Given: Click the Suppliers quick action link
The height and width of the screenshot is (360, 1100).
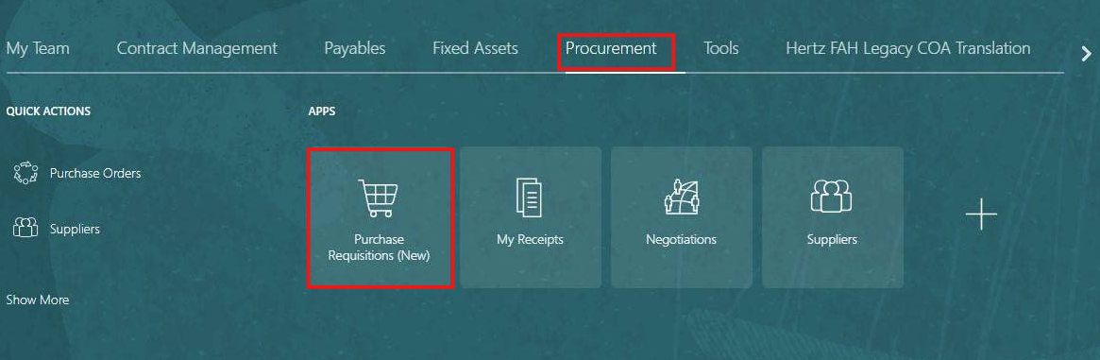Looking at the screenshot, I should point(75,229).
